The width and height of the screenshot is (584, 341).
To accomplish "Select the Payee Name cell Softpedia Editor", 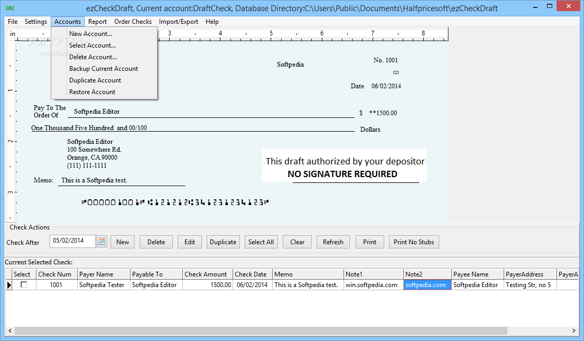I will pyautogui.click(x=478, y=285).
